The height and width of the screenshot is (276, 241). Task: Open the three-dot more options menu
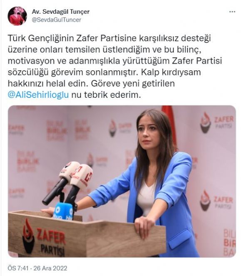tap(232, 12)
